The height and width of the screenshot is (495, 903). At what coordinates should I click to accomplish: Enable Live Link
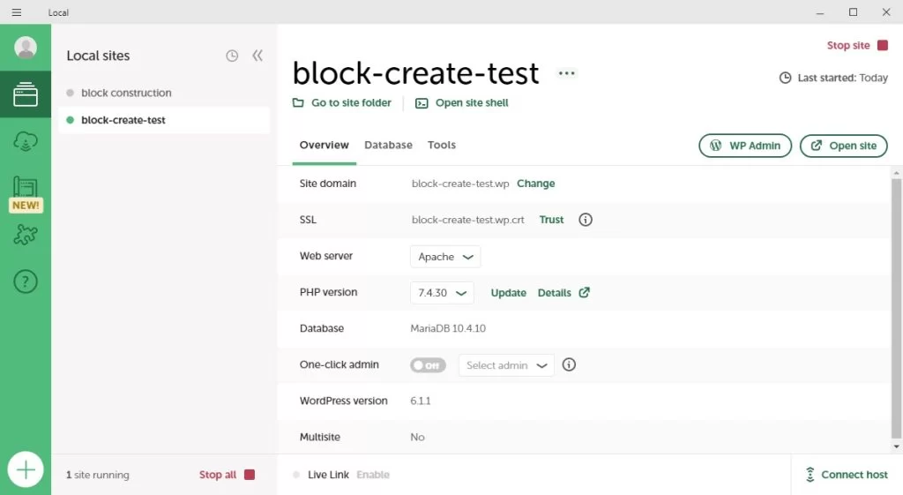coord(373,475)
